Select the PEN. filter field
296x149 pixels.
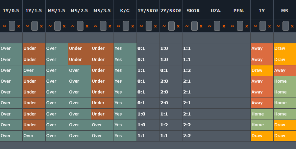[240, 26]
